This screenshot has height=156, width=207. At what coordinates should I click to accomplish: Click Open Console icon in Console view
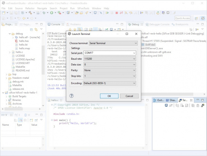tap(119, 29)
